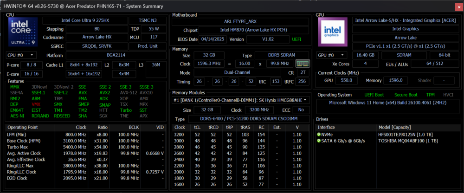Click the green NVMe drive status icon
This screenshot has width=464, height=193.
click(x=319, y=135)
